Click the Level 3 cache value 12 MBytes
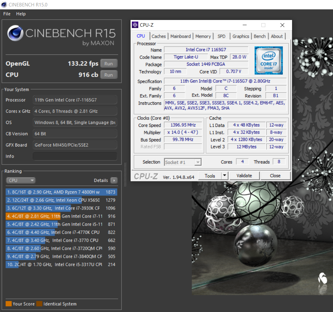 pos(247,147)
